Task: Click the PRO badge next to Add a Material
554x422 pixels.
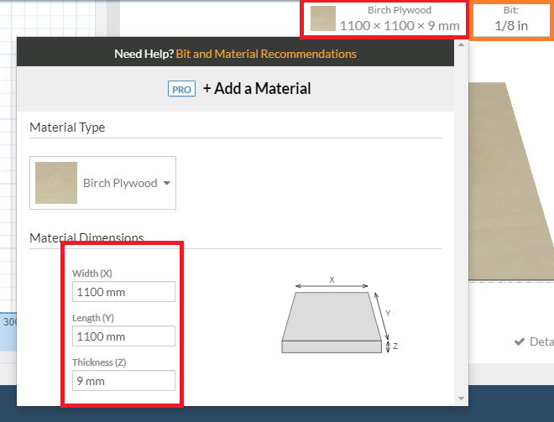Action: [181, 89]
